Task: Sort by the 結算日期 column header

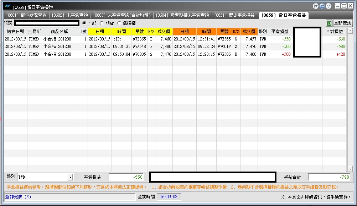Action: [x=15, y=32]
